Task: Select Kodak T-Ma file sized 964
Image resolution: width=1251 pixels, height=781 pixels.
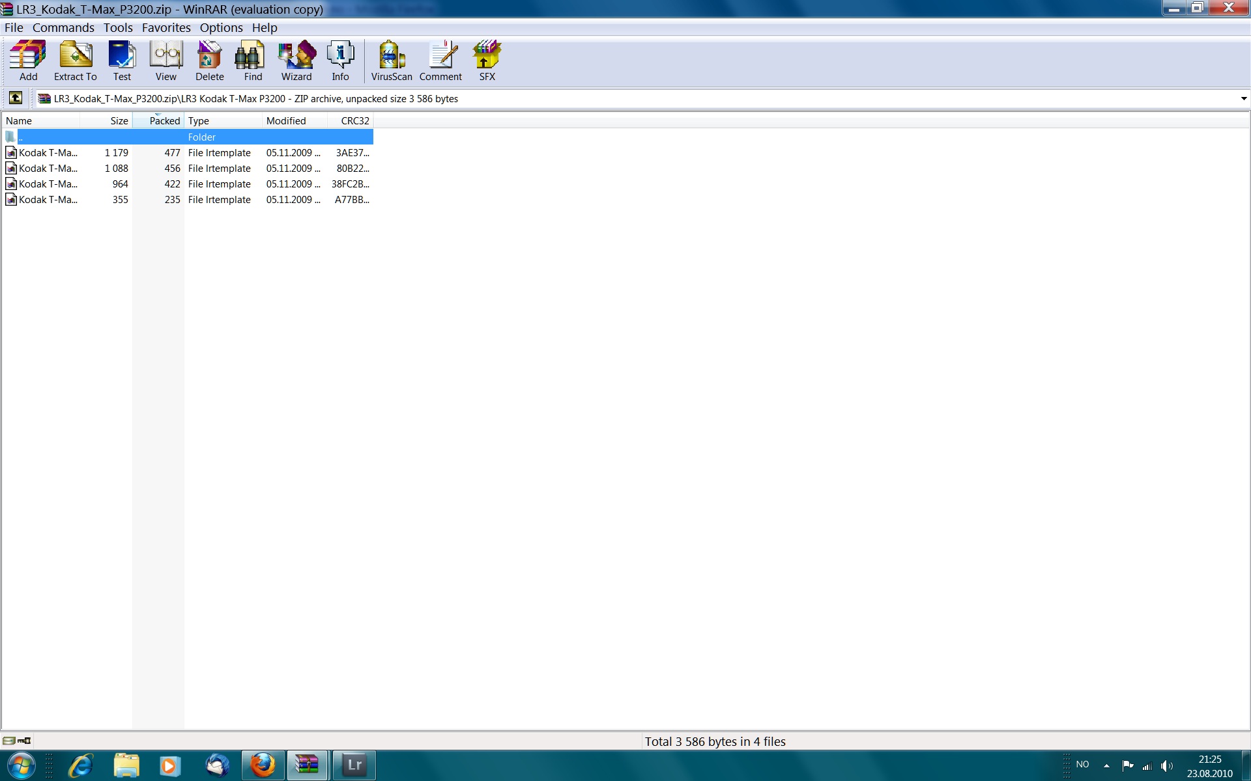Action: 188,184
